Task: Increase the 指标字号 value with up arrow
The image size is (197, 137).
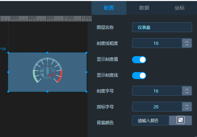Action: [x=187, y=105]
